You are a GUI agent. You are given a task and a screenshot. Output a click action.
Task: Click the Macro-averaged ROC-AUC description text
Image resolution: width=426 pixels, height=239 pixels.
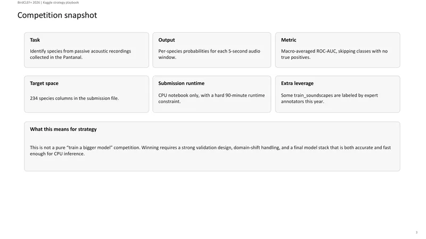[334, 54]
